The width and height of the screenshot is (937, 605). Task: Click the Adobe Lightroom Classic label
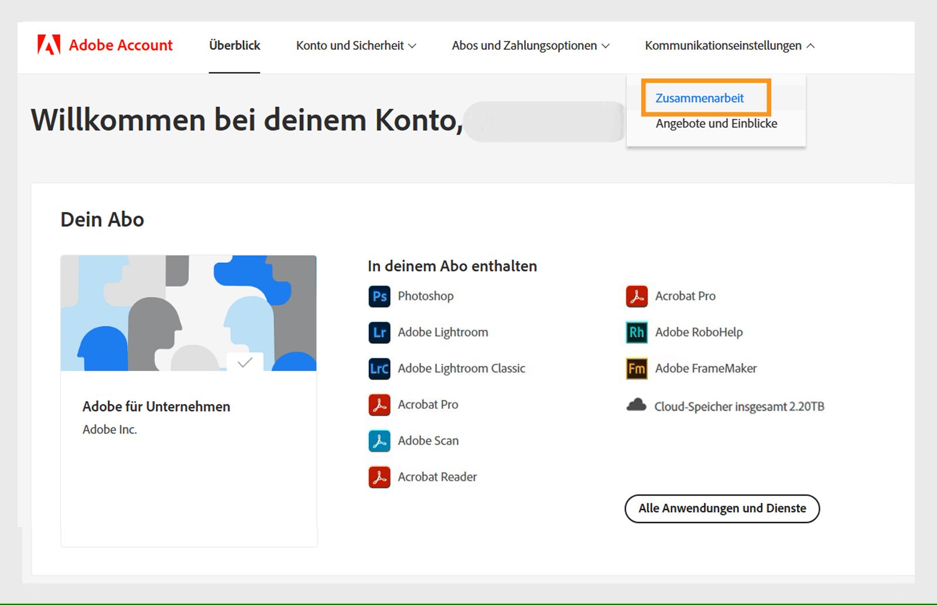[x=461, y=368]
